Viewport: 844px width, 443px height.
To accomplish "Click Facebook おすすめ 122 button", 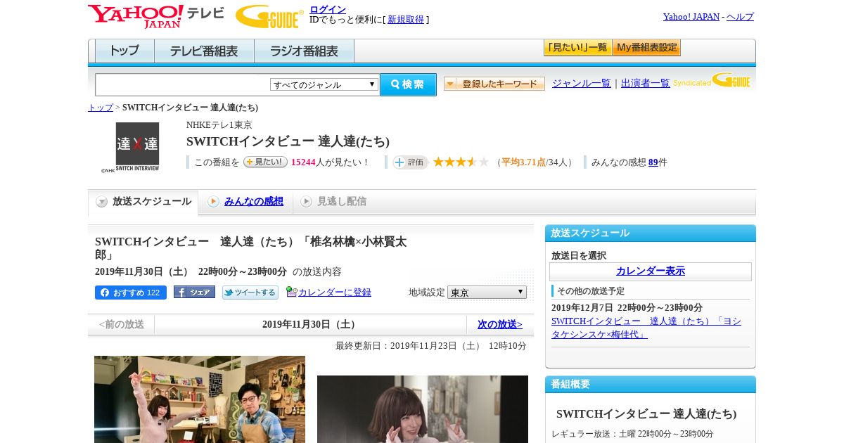I will tap(131, 293).
